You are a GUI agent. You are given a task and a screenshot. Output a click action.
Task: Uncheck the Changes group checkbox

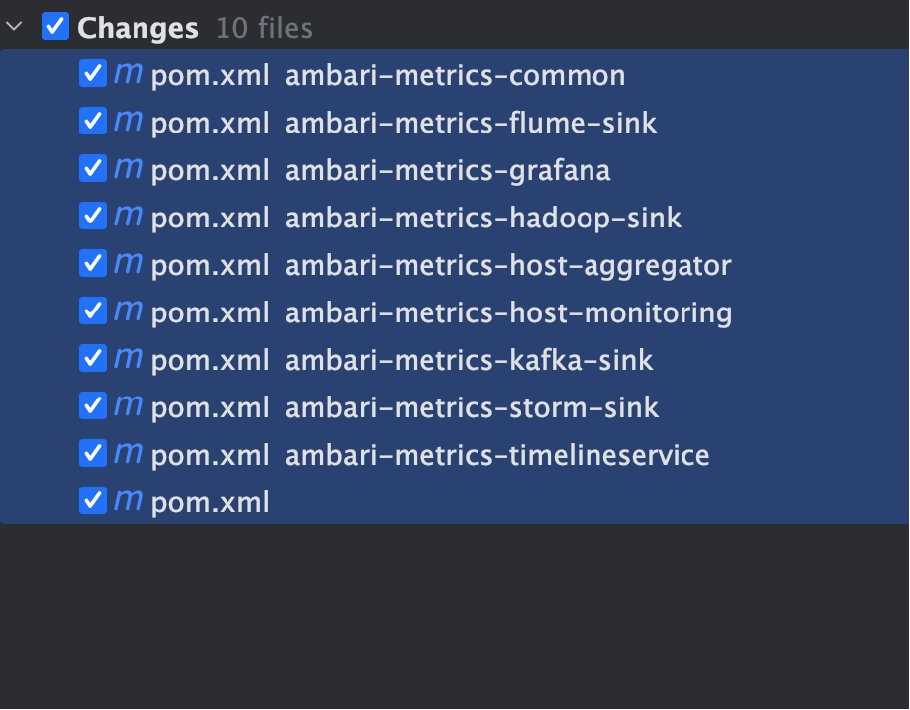(x=55, y=27)
